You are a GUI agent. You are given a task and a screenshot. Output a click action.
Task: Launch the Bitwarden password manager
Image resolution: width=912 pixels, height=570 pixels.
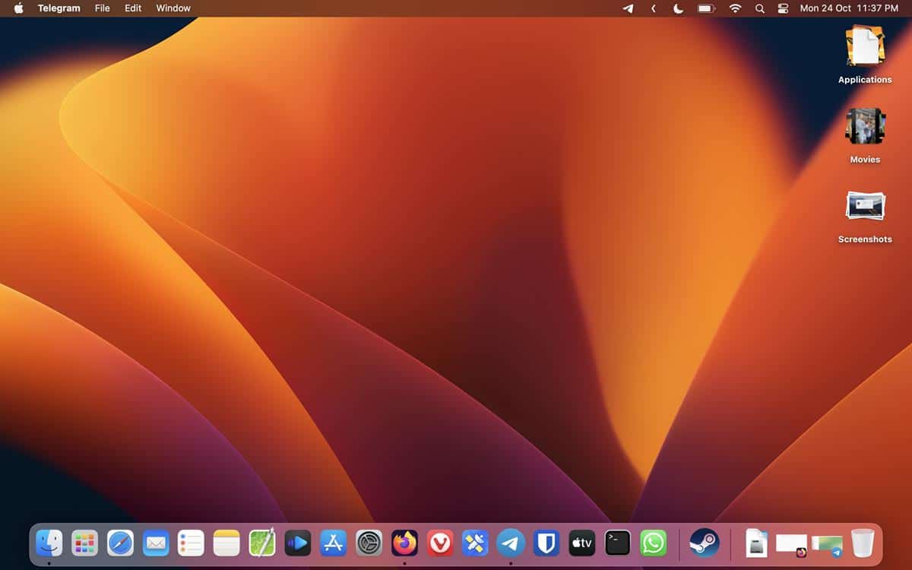pyautogui.click(x=546, y=543)
